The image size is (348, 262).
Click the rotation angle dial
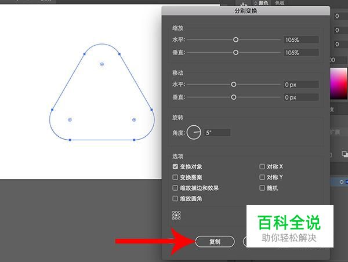tap(194, 132)
